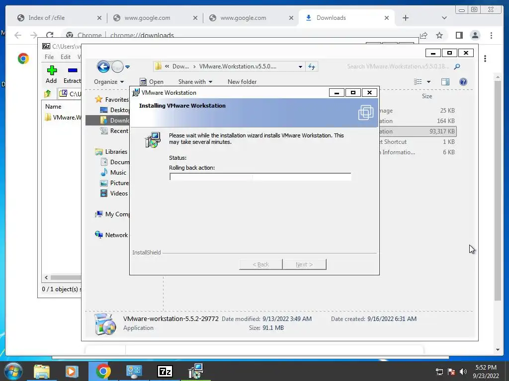Viewport: 509px width, 381px height.
Task: Click the Action Center flag in system tray
Action: point(451,372)
